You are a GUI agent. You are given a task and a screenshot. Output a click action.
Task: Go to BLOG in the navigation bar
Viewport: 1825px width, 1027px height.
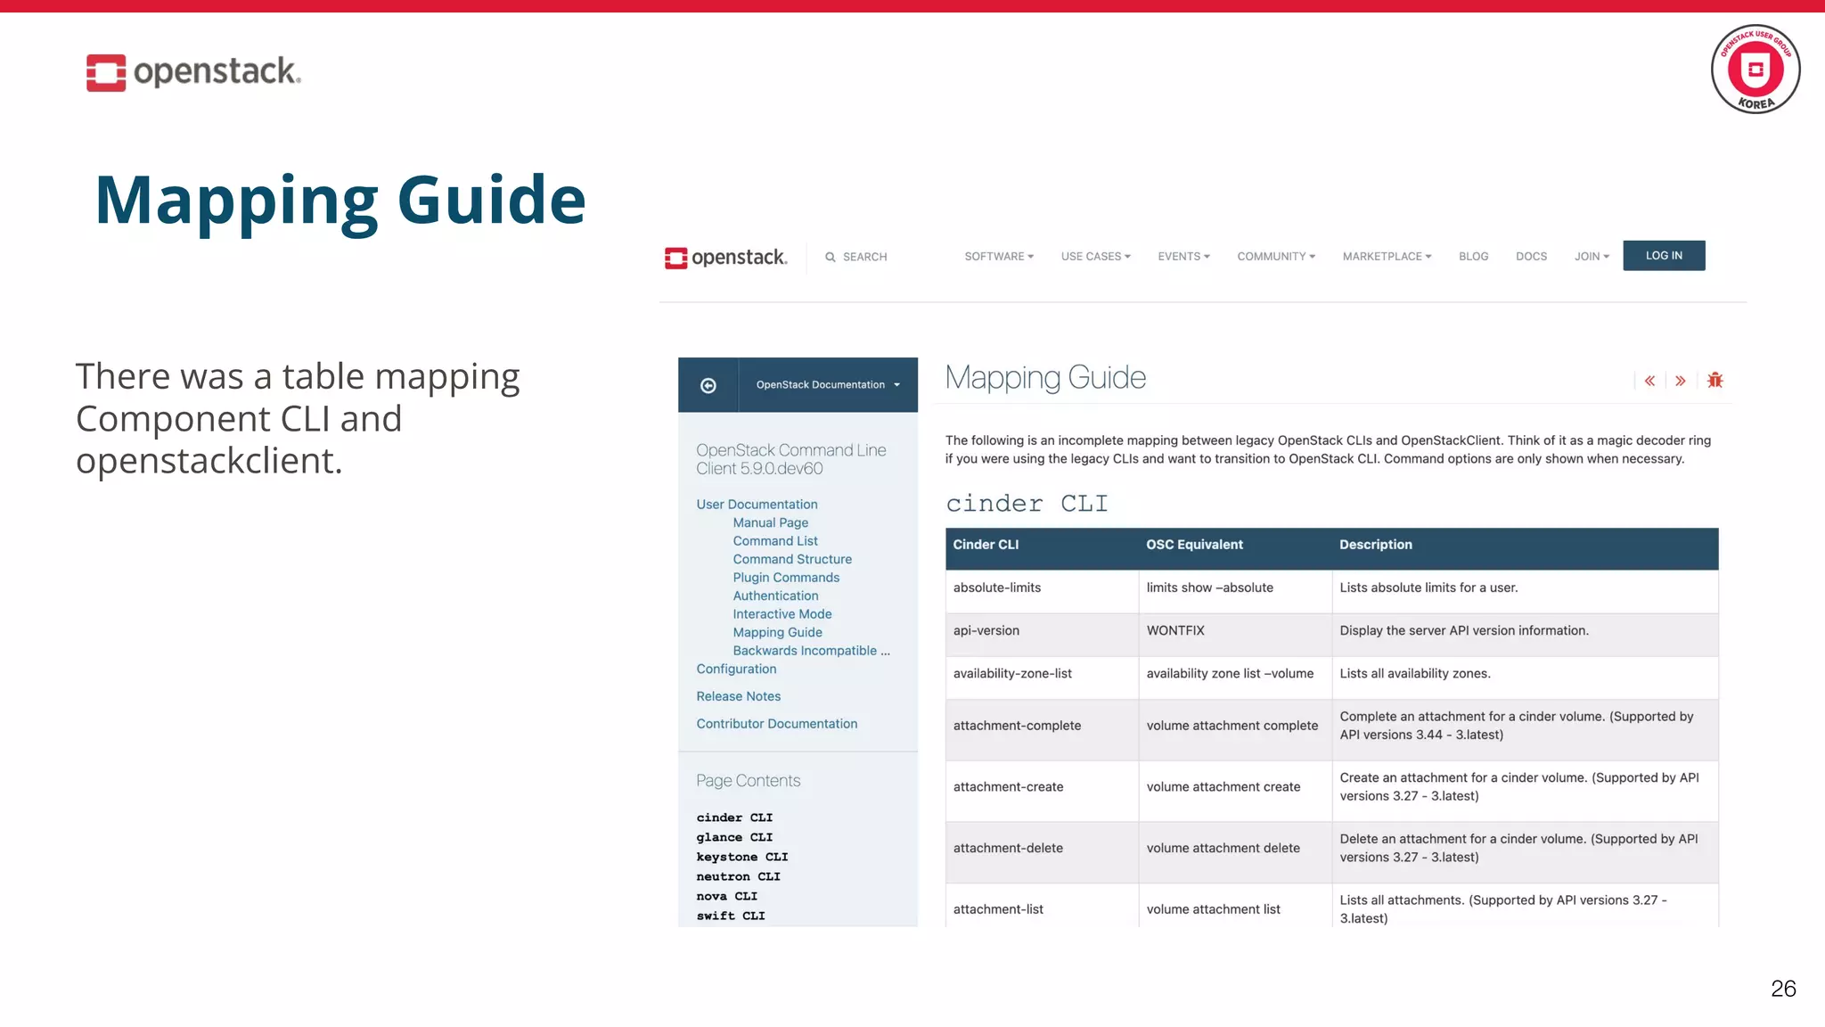(1473, 257)
